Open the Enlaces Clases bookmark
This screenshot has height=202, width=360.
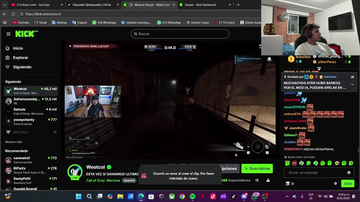(197, 22)
